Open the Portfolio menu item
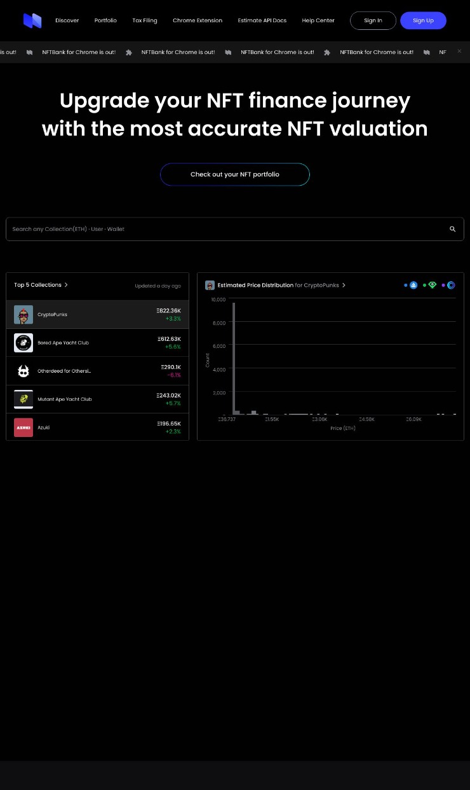The height and width of the screenshot is (790, 470). 105,20
